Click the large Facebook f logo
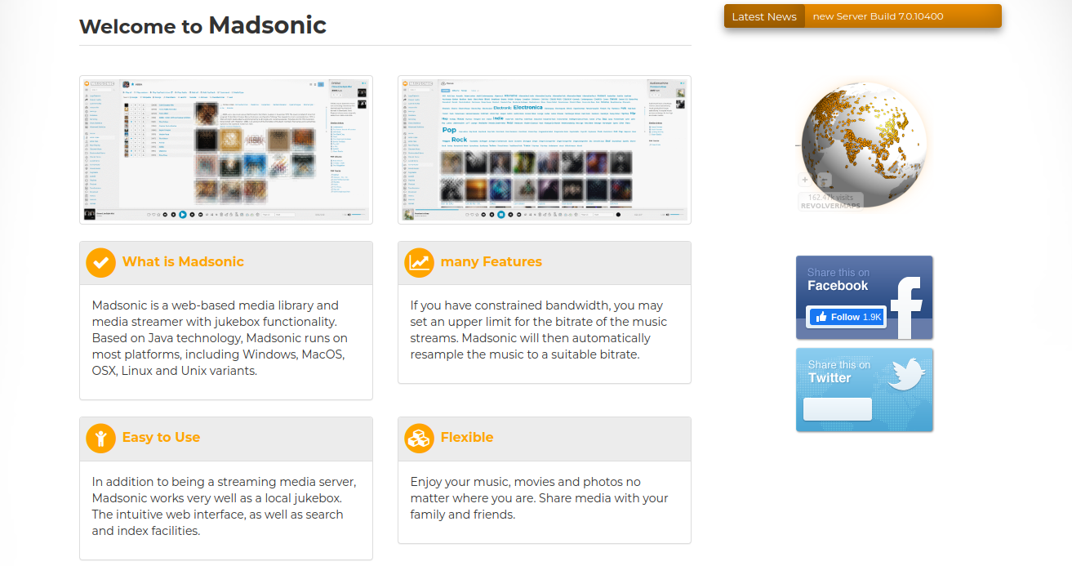The image size is (1072, 566). pos(905,307)
